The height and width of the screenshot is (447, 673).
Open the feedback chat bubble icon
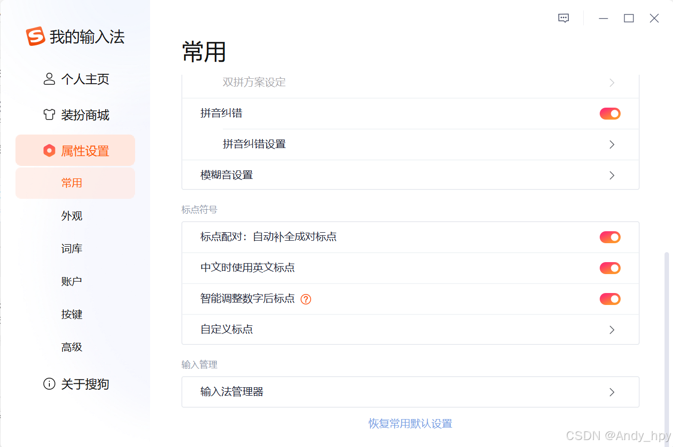564,18
